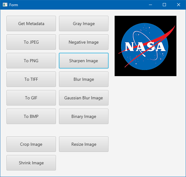Close the Form window
The height and width of the screenshot is (177, 186).
(179, 5)
